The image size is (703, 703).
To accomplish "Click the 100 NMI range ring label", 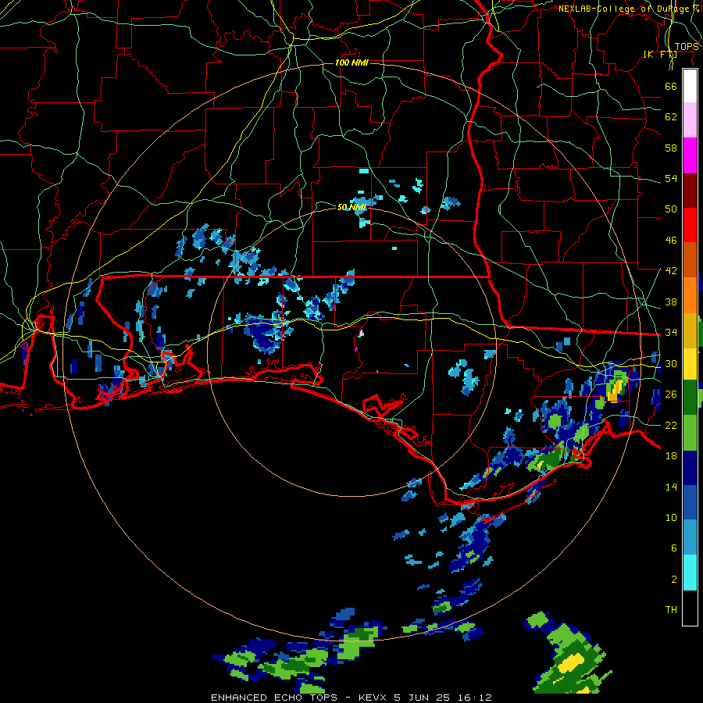I will tap(351, 62).
